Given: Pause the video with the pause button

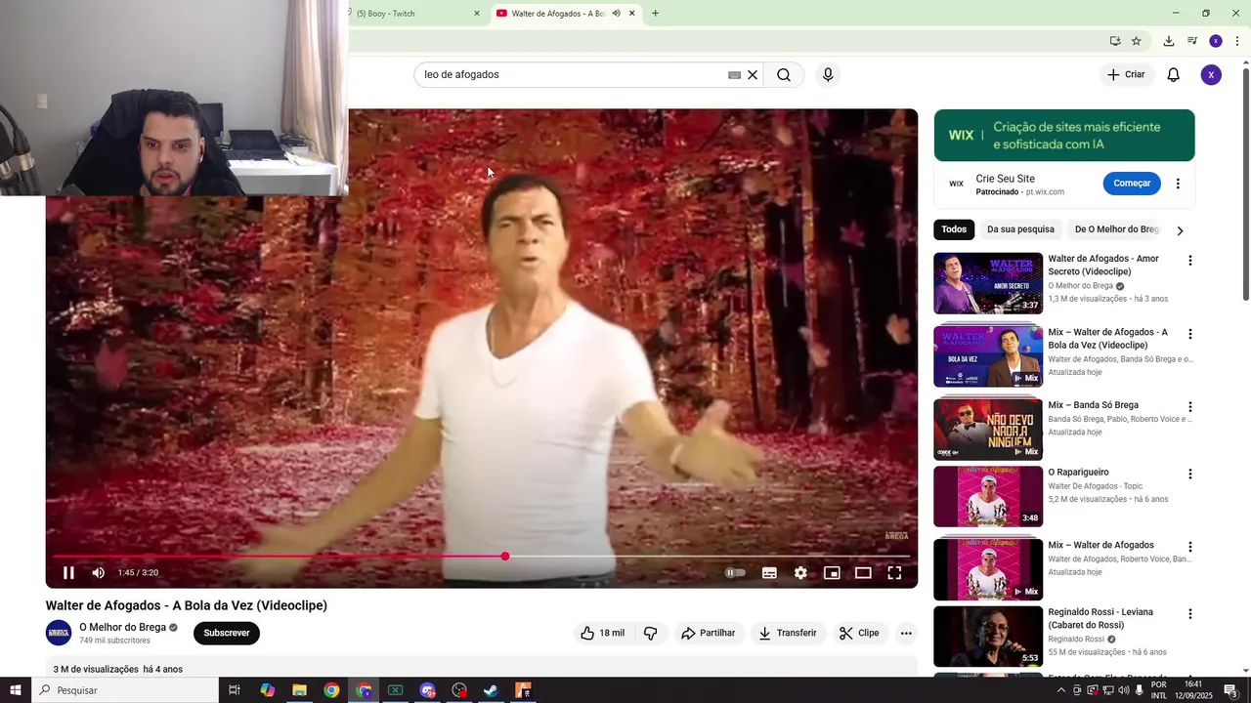Looking at the screenshot, I should tap(68, 573).
